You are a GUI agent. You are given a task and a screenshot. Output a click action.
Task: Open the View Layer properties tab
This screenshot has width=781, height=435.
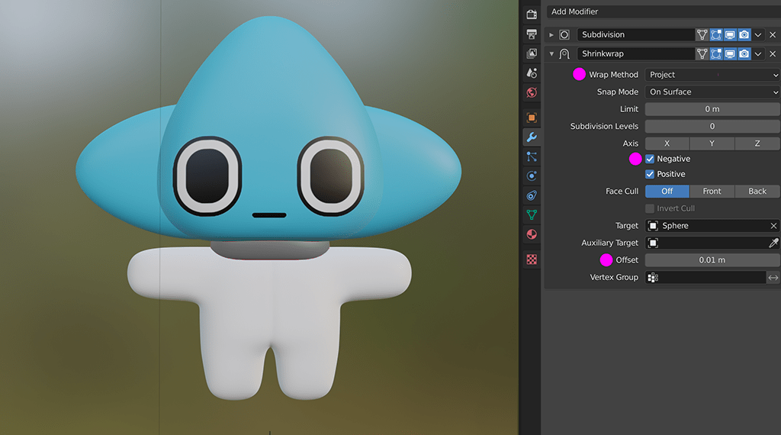click(532, 53)
